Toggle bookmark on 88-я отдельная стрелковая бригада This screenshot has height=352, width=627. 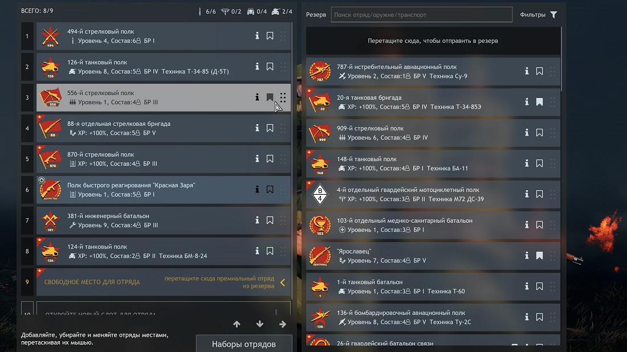point(270,128)
